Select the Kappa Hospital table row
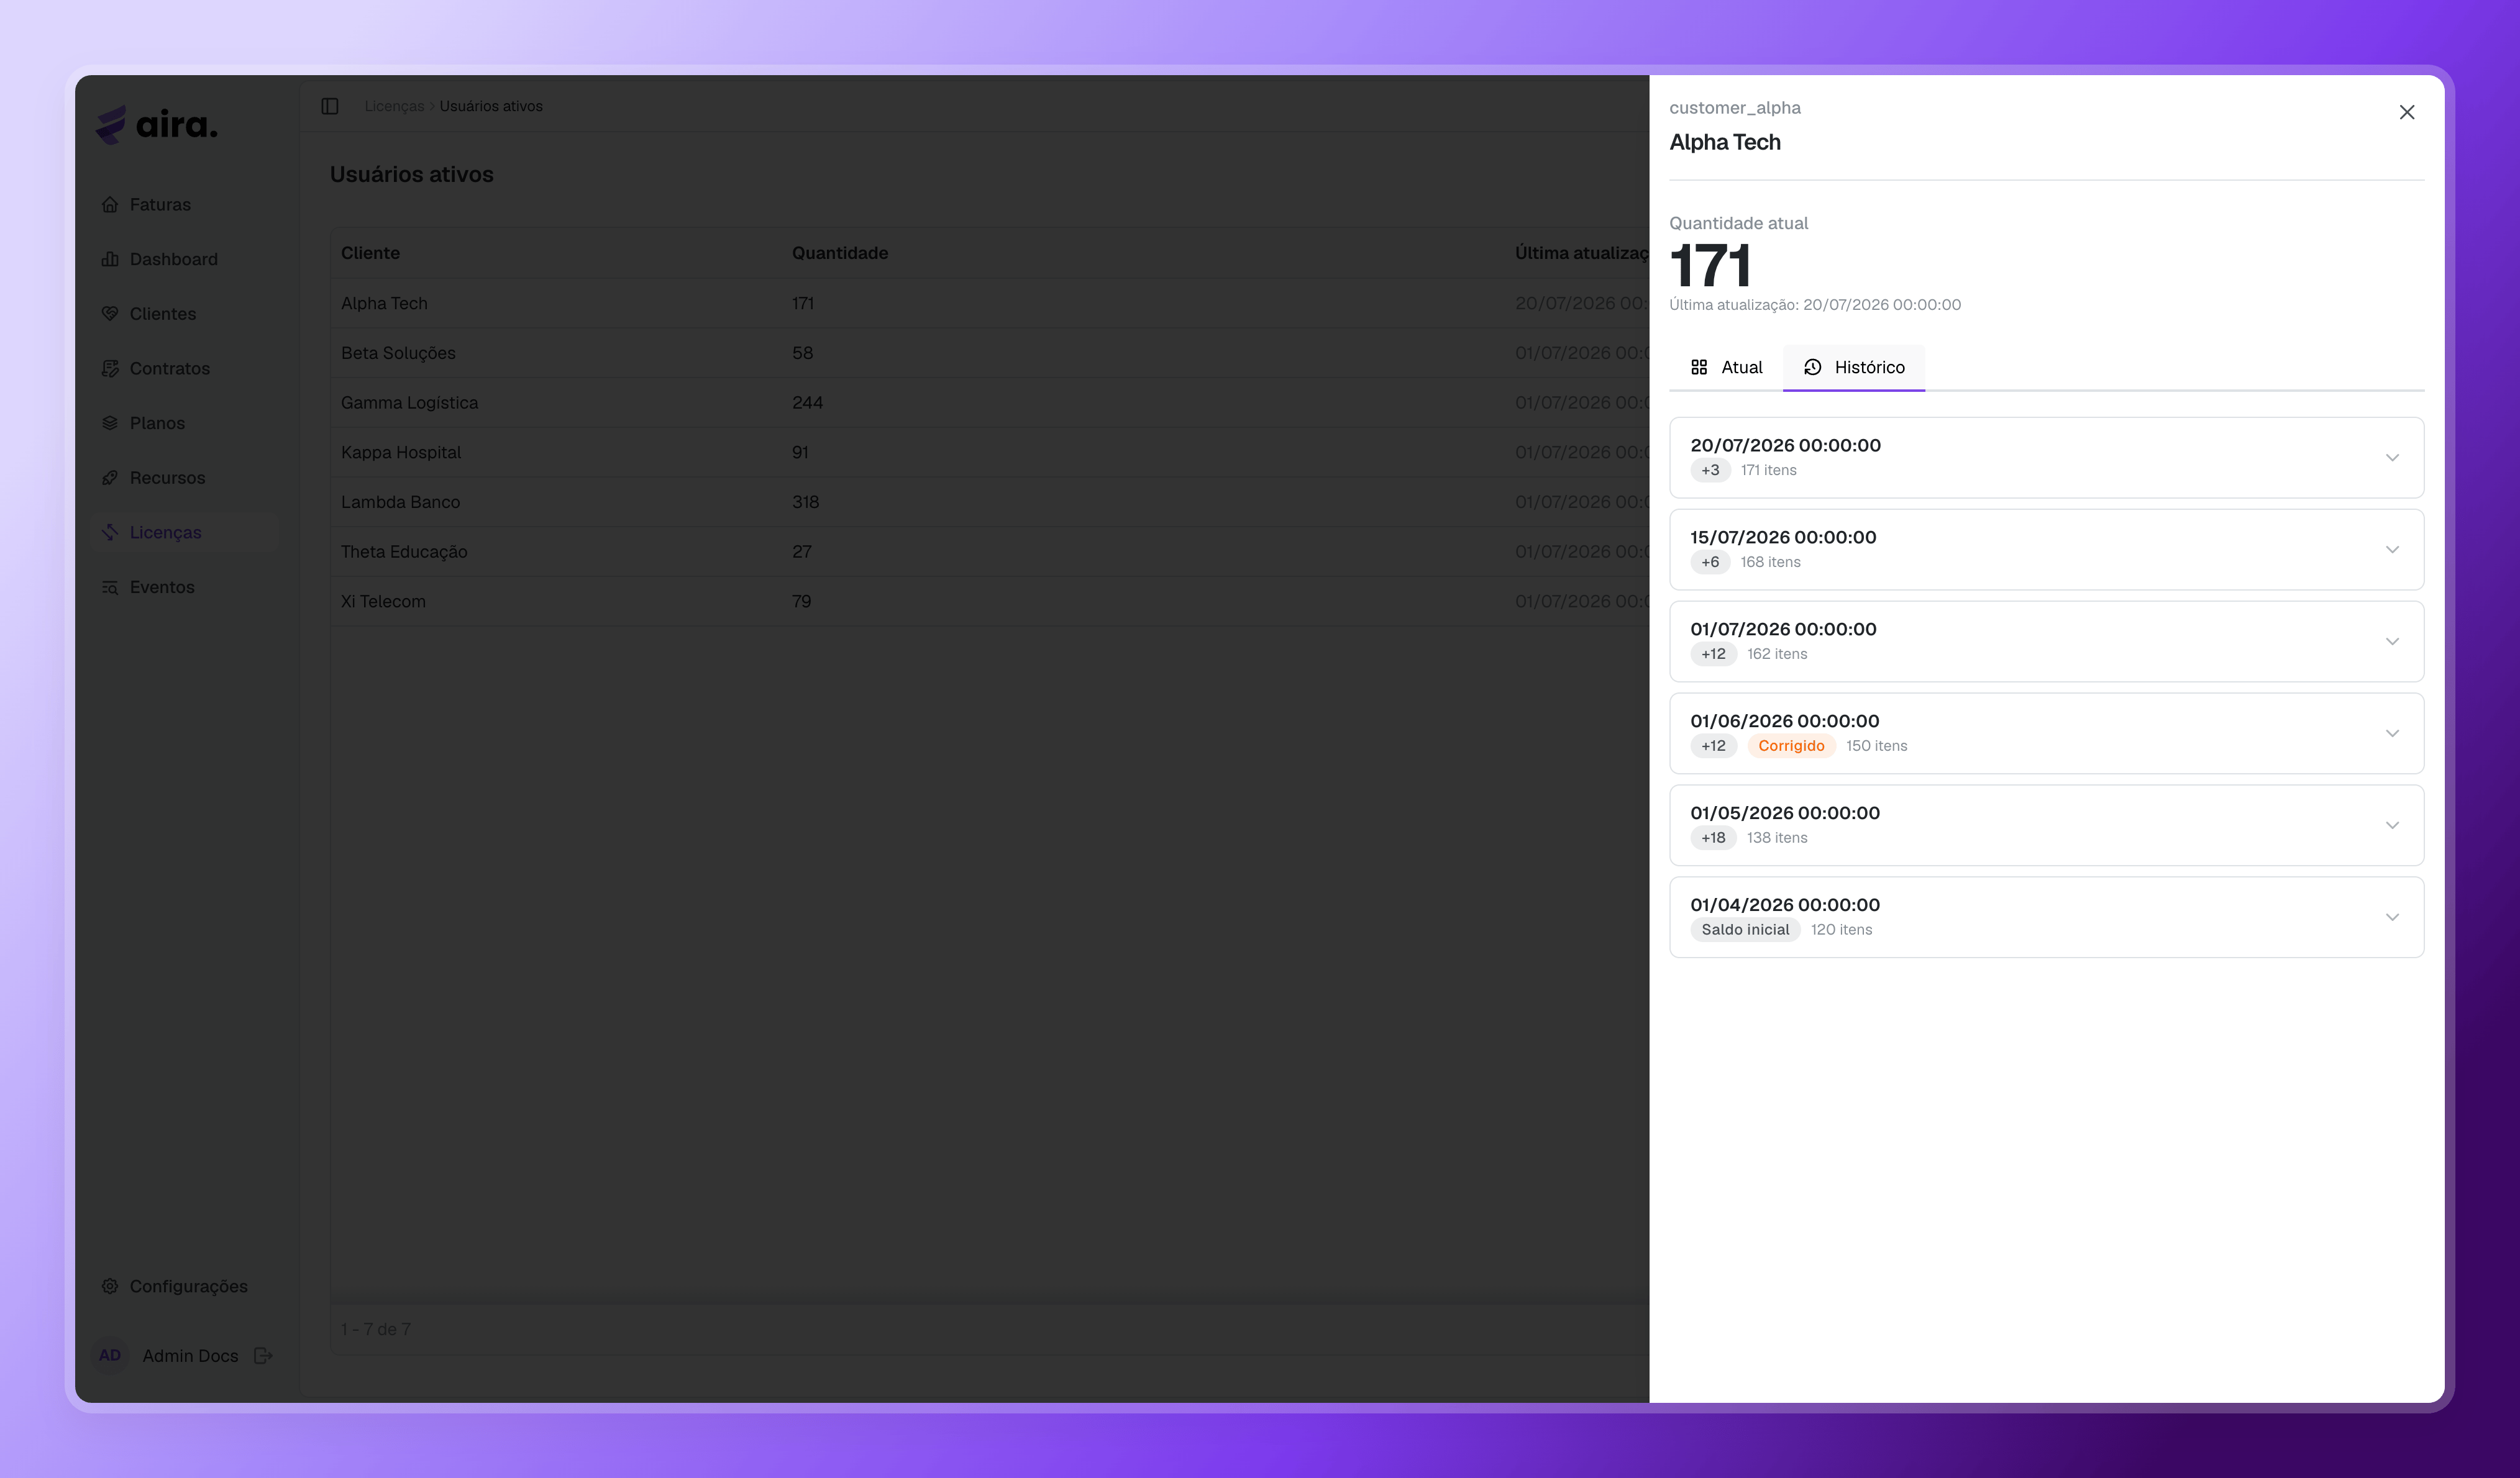The width and height of the screenshot is (2520, 1478). coord(990,451)
